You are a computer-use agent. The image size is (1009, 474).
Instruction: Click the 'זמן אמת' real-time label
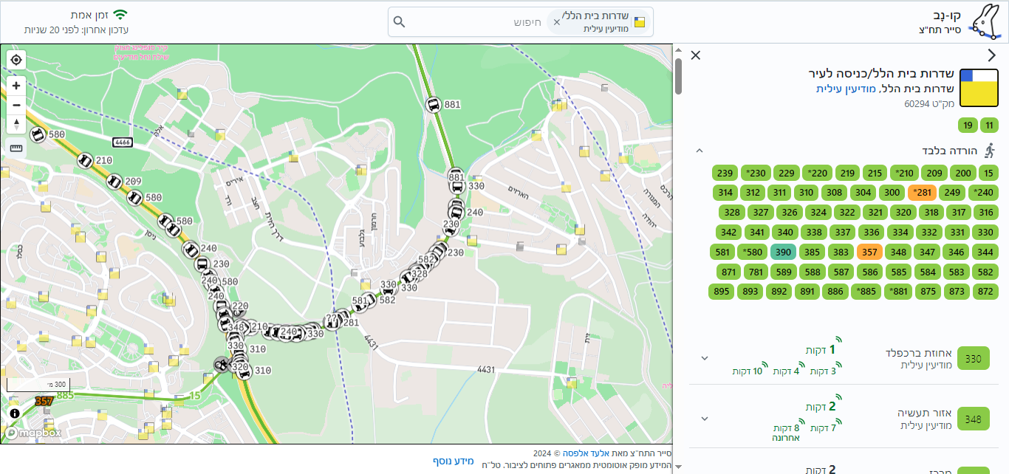88,15
